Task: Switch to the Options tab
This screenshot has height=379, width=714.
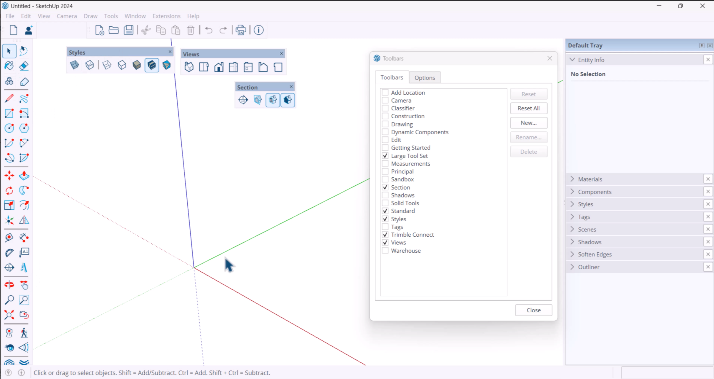Action: pyautogui.click(x=424, y=78)
